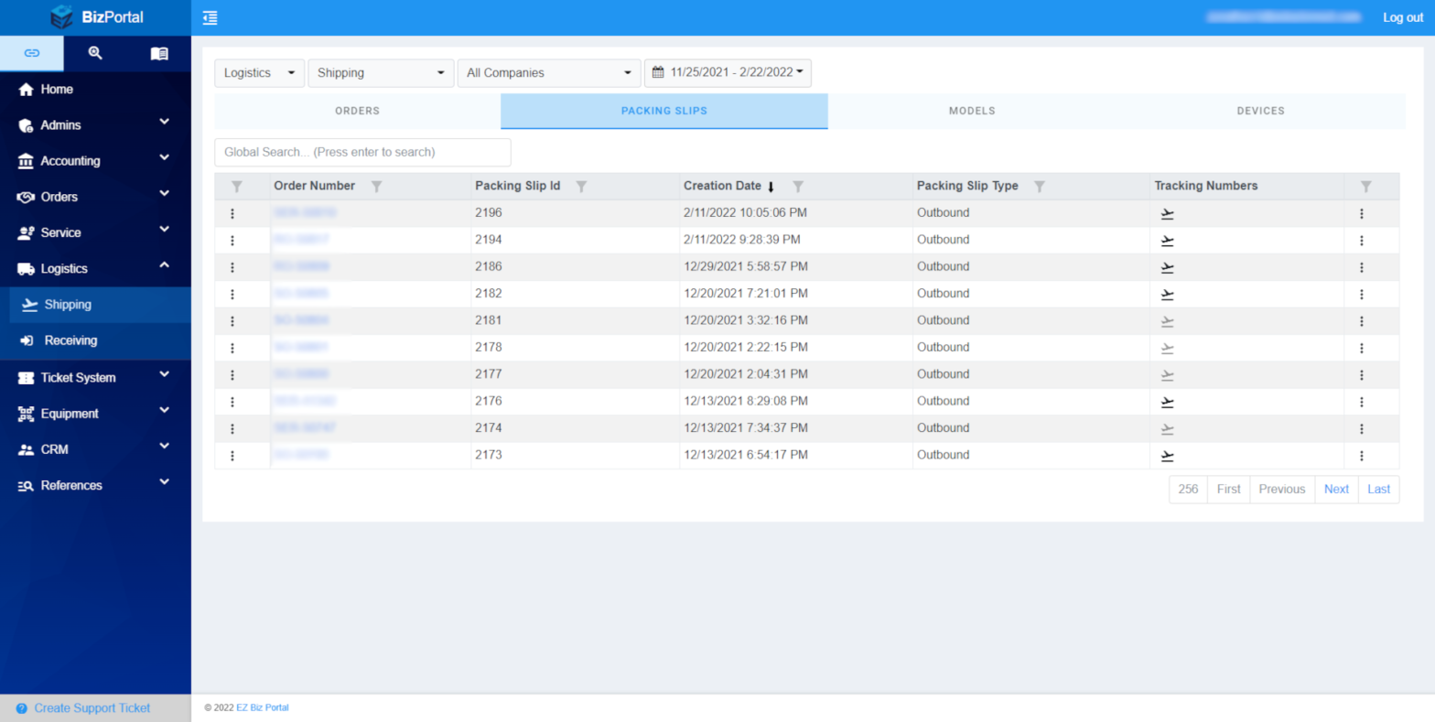Open the left row menu for slip 2177

[x=232, y=374]
